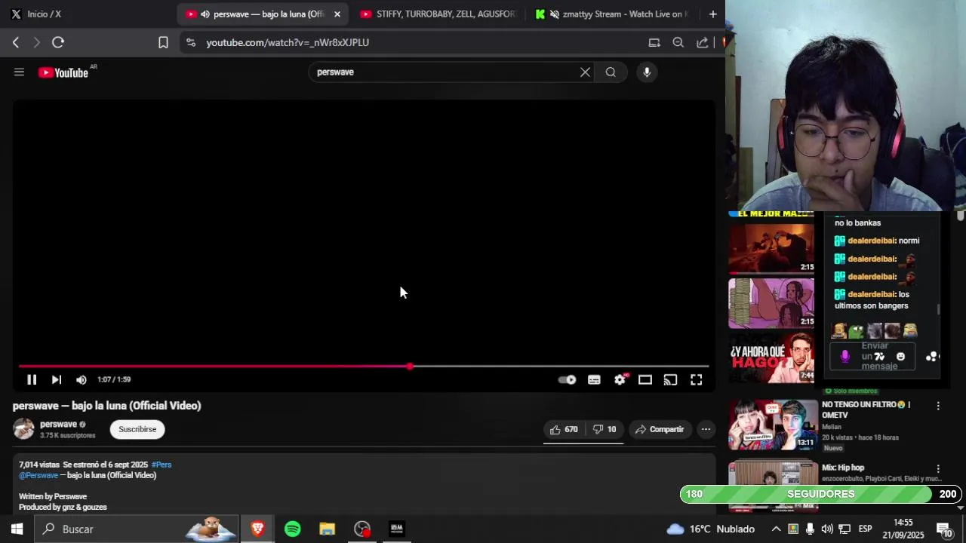Open the Windows notification center
966x543 pixels.
[943, 529]
